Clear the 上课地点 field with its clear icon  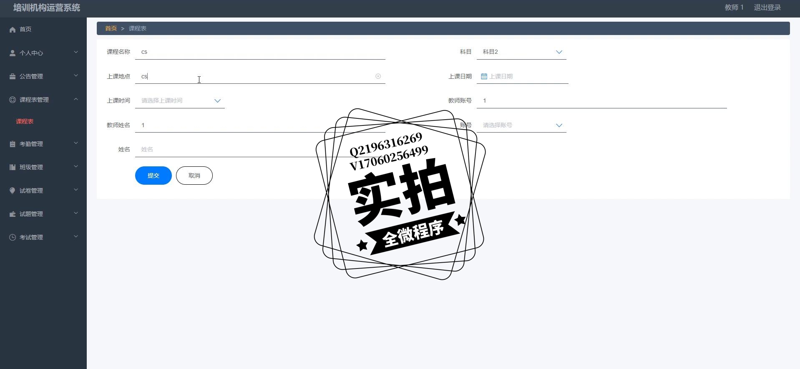click(x=378, y=76)
